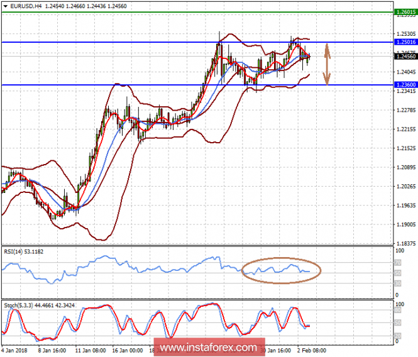The width and height of the screenshot is (418, 357).
Task: Click the 1.22785 price axis label
Action: 405,111
